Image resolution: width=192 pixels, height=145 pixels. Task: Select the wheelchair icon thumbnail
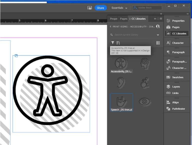145,83
